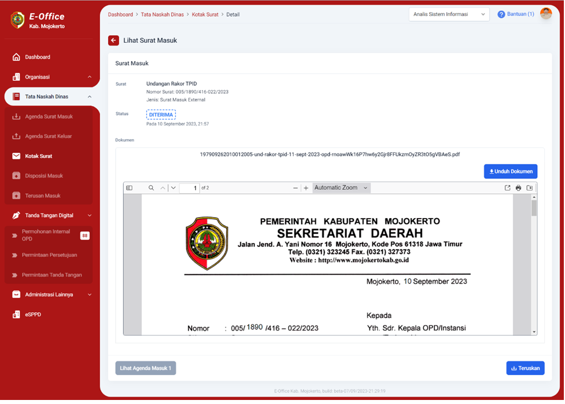The width and height of the screenshot is (565, 404).
Task: Click the PDF search magnifier icon
Action: point(152,188)
